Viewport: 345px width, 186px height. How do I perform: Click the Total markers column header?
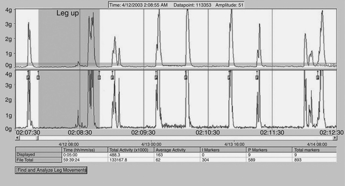(x=314, y=150)
